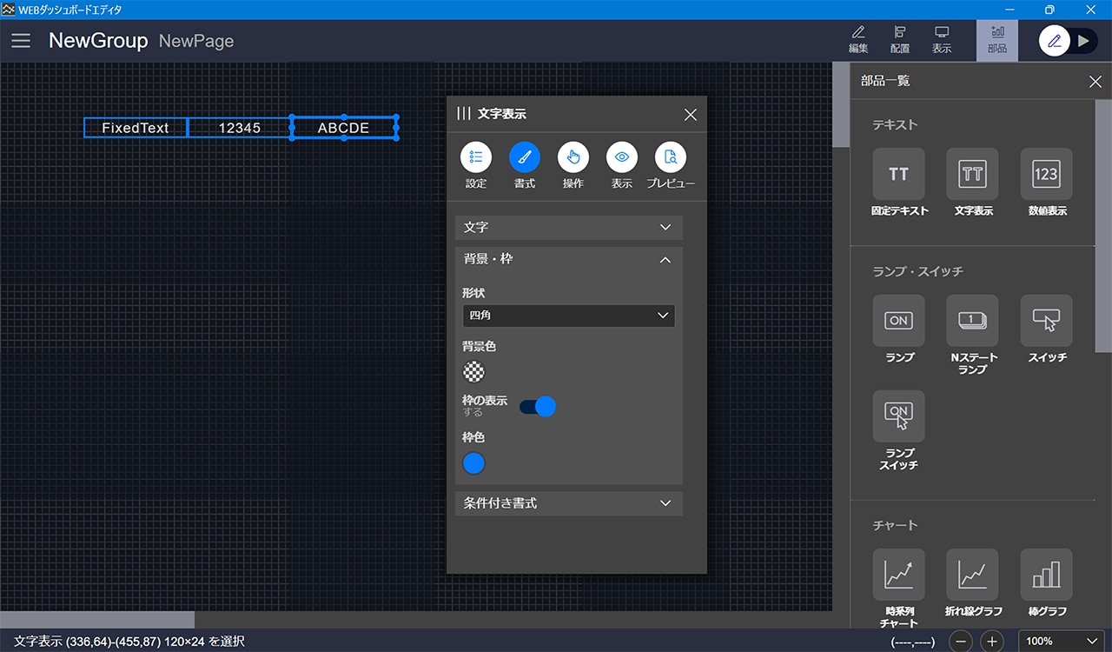The width and height of the screenshot is (1112, 652).
Task: Select the スイッチ part icon
Action: [x=1046, y=321]
